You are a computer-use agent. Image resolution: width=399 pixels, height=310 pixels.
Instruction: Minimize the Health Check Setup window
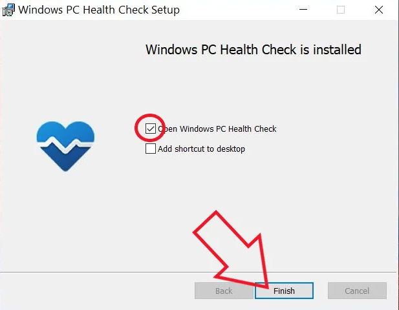(303, 10)
